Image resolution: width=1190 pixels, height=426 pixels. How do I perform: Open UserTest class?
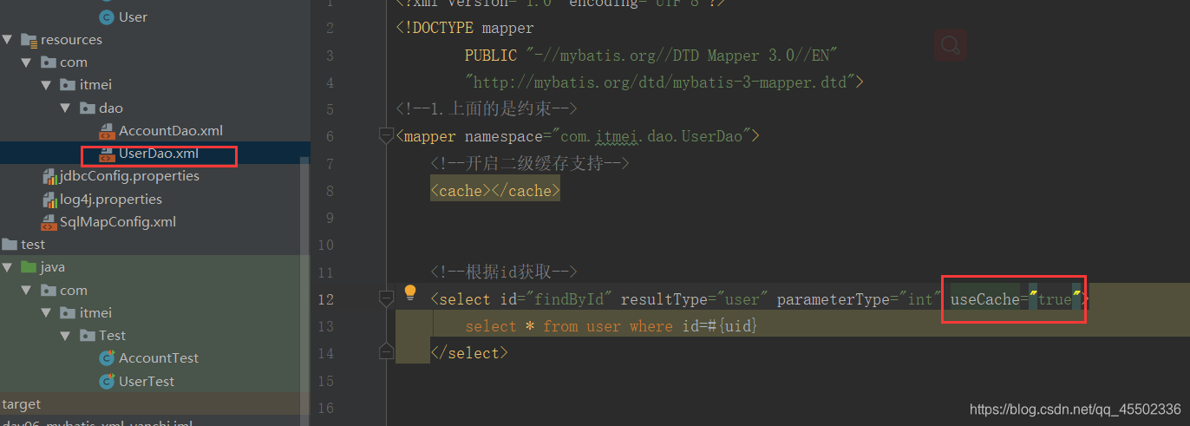click(x=147, y=381)
